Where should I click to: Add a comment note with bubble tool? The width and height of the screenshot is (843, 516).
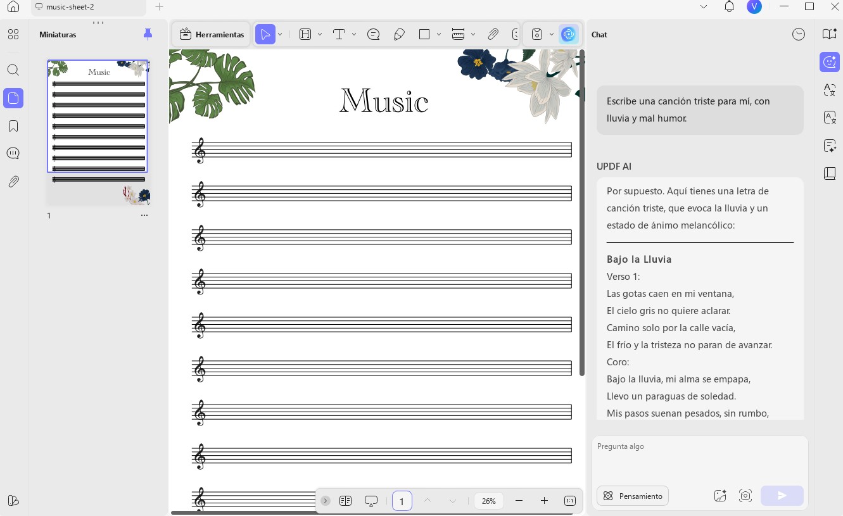click(374, 34)
